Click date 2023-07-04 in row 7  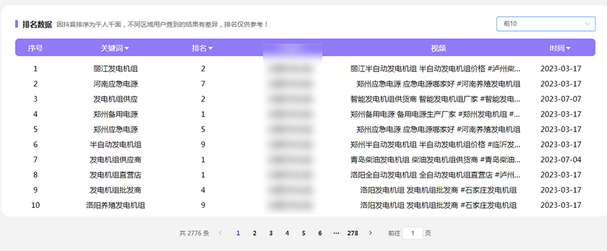tap(560, 160)
